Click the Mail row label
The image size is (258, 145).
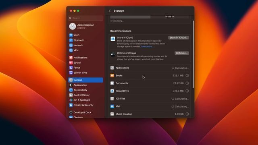[x=118, y=106]
